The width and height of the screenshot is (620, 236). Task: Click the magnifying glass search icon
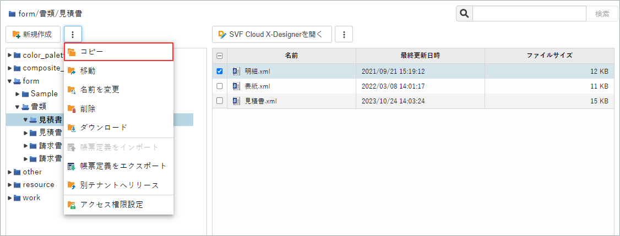point(464,14)
